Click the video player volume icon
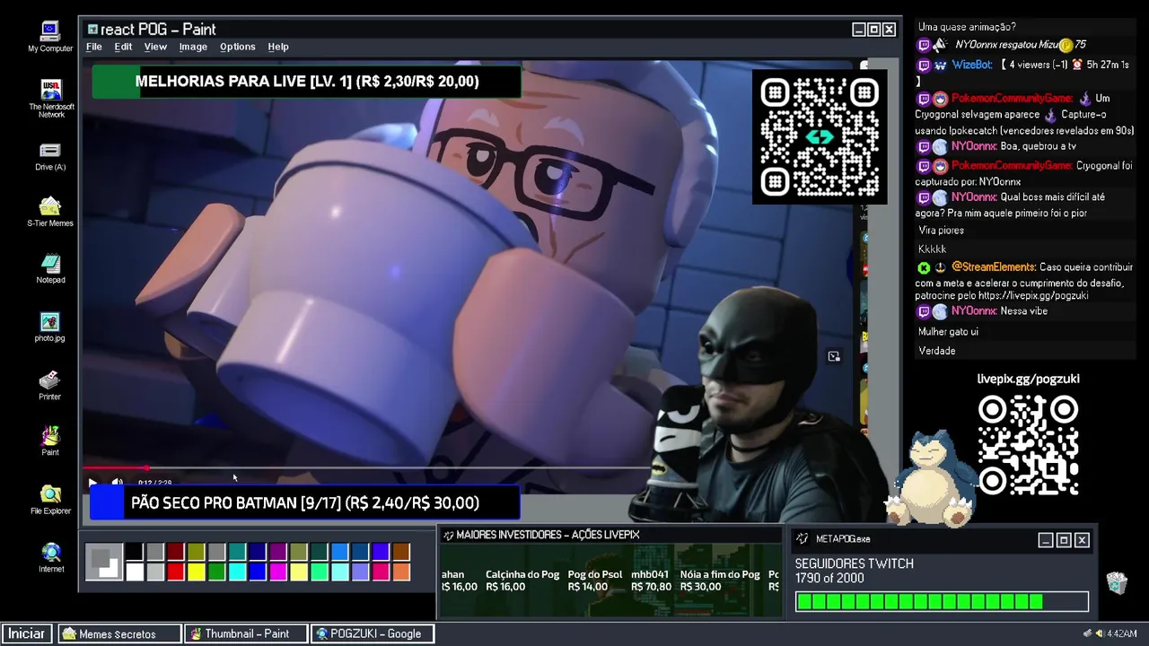 point(117,483)
